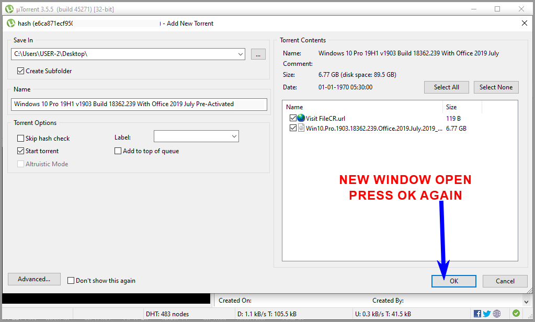
Task: Close the Add New Torrent dialog
Action: tap(525, 23)
